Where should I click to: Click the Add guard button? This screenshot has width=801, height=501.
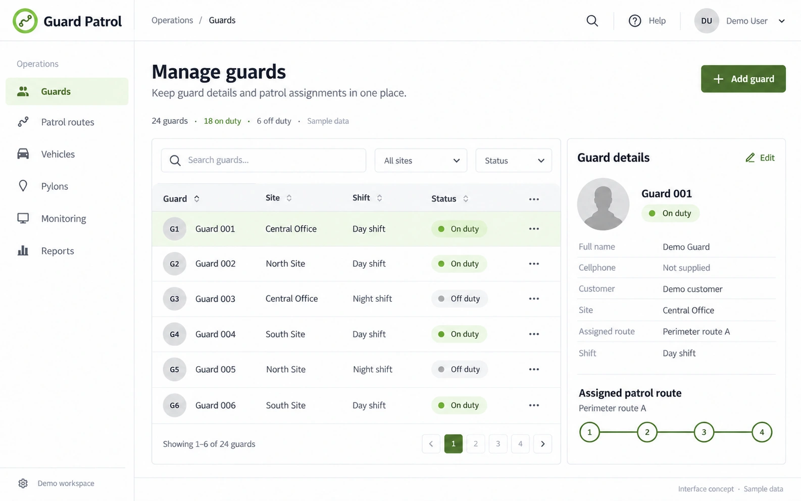[743, 79]
